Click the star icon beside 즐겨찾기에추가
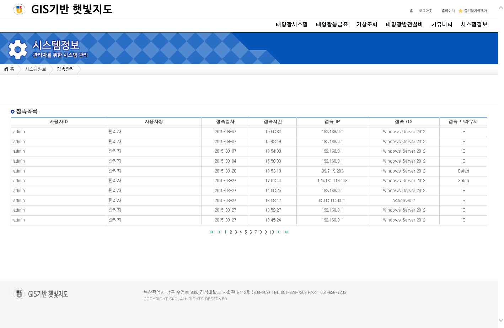The height and width of the screenshot is (328, 504). [x=460, y=11]
